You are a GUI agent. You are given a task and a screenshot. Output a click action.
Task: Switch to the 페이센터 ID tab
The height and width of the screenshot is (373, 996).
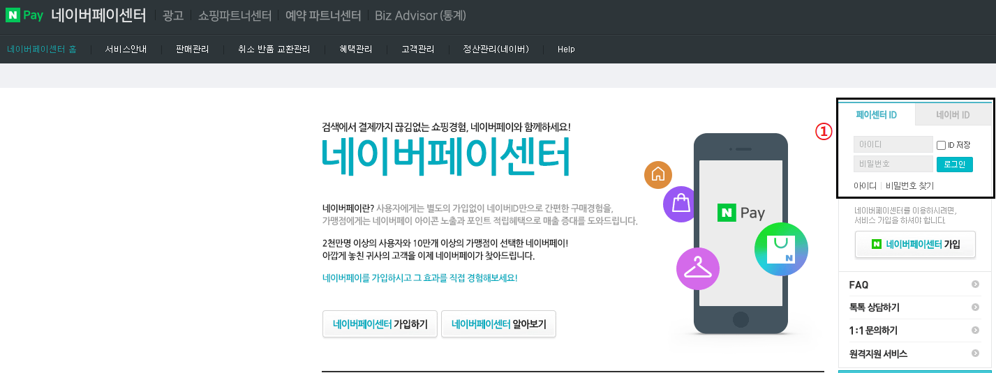pyautogui.click(x=876, y=115)
